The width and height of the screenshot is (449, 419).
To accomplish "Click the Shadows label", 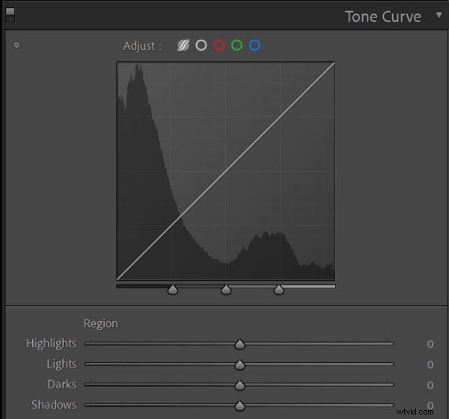I will coord(54,405).
